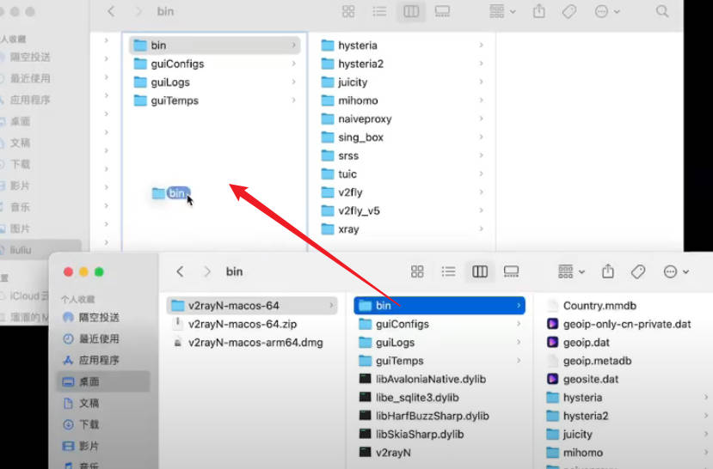Screen dimensions: 713x469
Task: Select column view in the front Finder window
Action: pyautogui.click(x=480, y=271)
